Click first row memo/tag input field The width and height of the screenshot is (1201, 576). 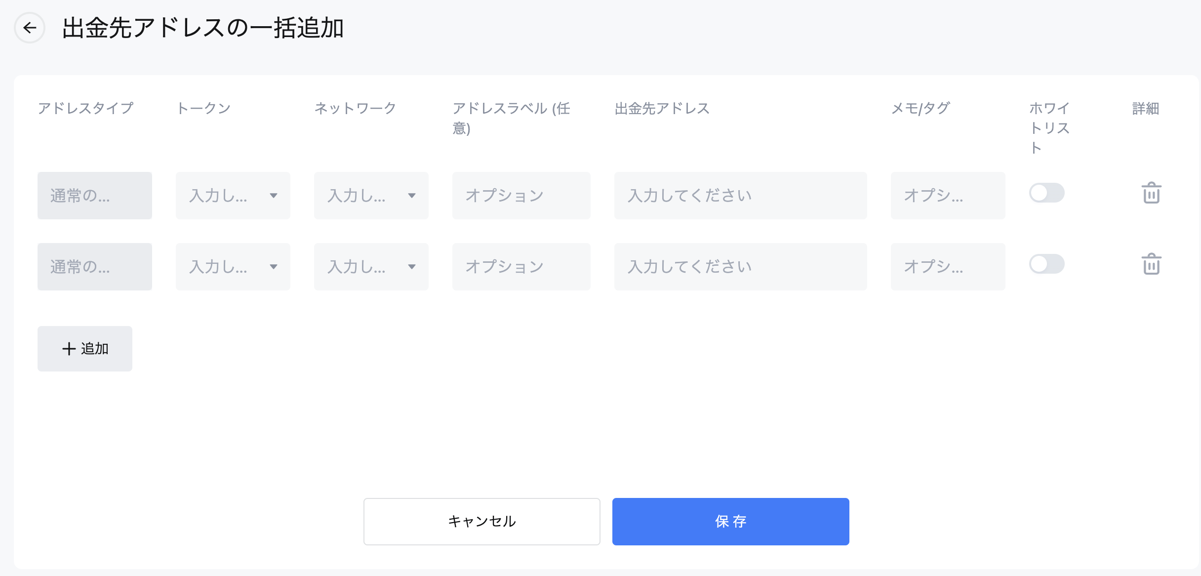(948, 196)
